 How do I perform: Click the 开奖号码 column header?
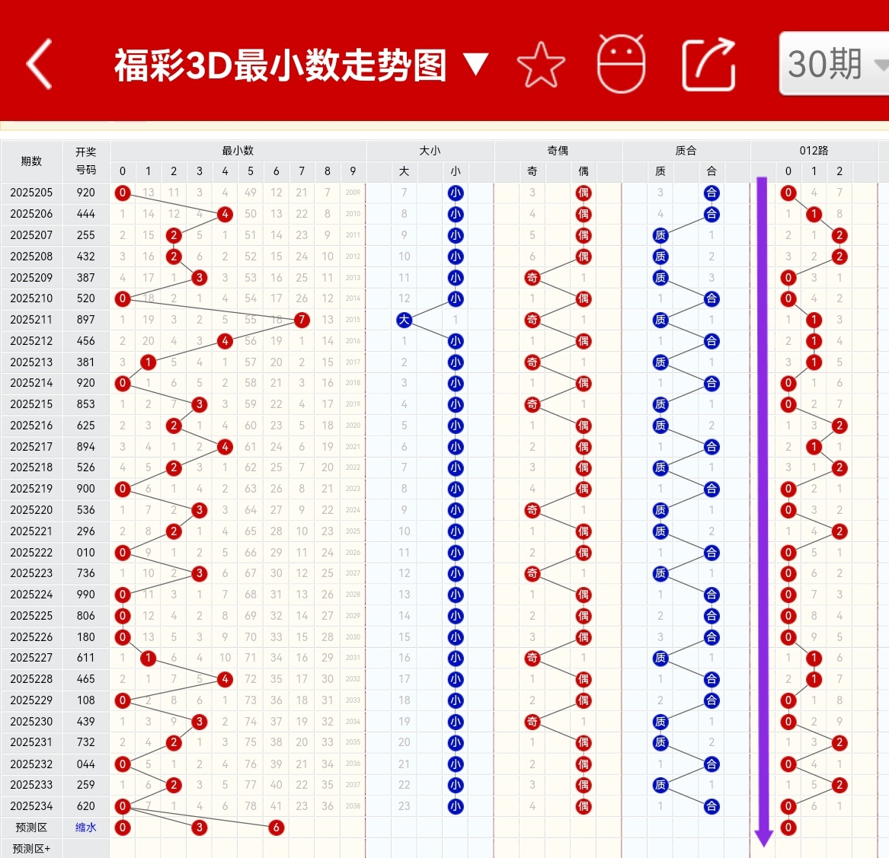[x=85, y=161]
